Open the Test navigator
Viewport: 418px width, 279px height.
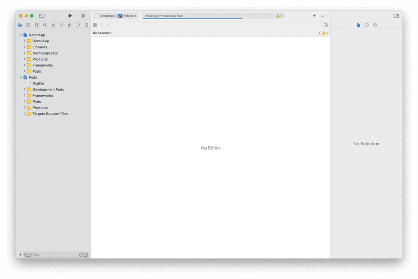61,25
